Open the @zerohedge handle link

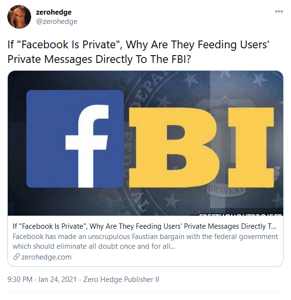coord(56,21)
